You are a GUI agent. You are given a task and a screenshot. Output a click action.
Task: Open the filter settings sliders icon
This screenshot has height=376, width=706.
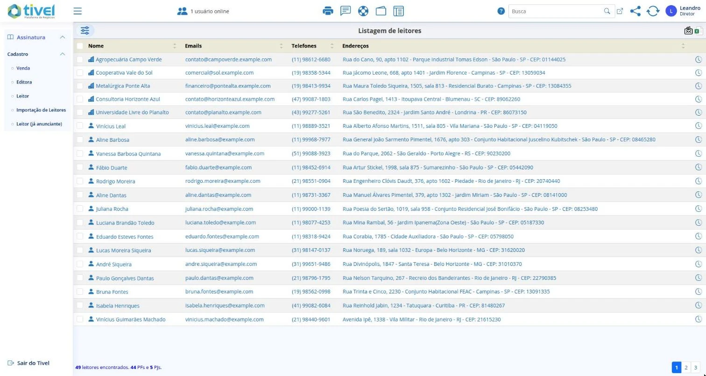85,31
